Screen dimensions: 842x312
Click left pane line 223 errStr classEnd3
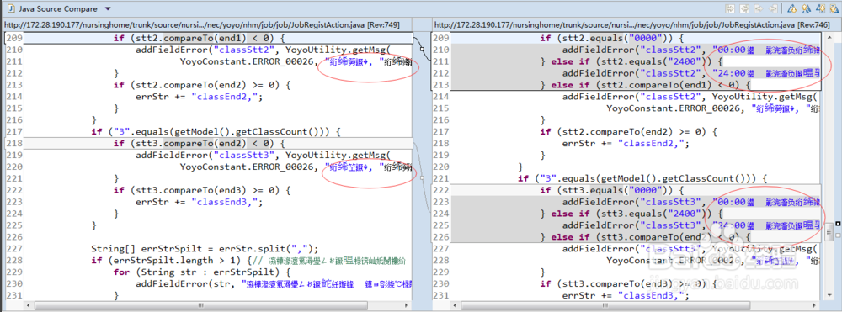click(200, 202)
